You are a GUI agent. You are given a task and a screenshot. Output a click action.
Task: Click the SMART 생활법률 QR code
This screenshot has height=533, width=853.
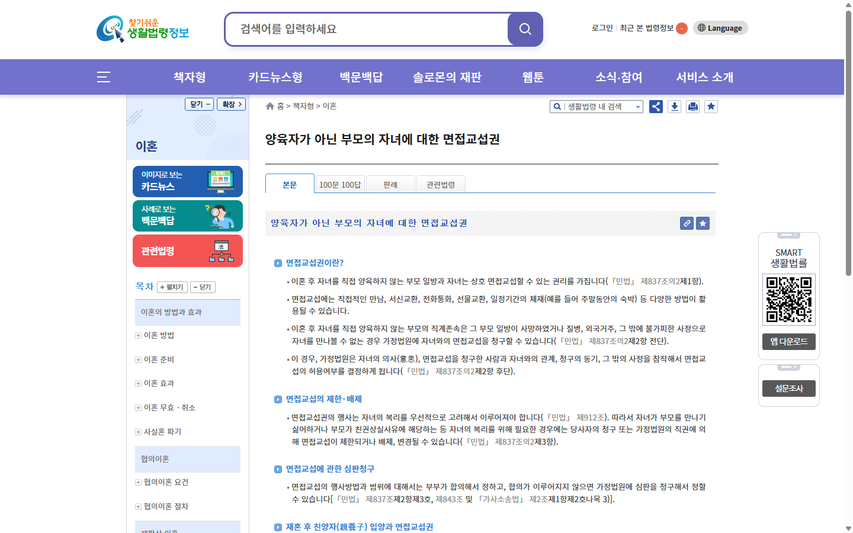point(789,300)
